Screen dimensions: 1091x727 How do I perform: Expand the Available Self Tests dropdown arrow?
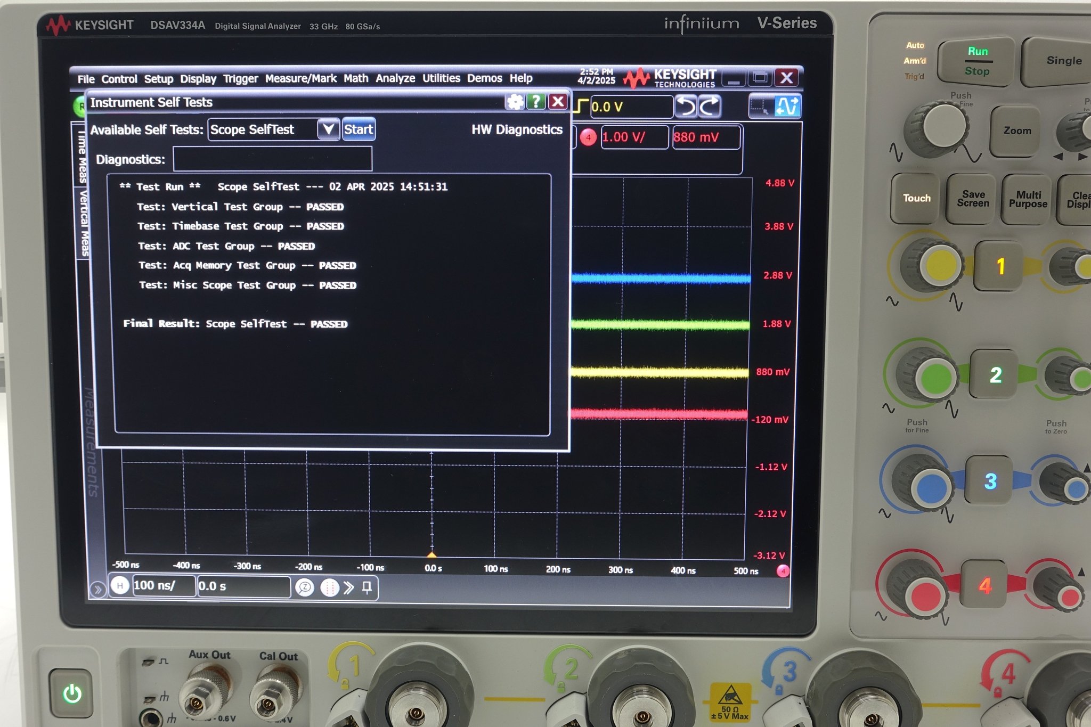coord(328,129)
